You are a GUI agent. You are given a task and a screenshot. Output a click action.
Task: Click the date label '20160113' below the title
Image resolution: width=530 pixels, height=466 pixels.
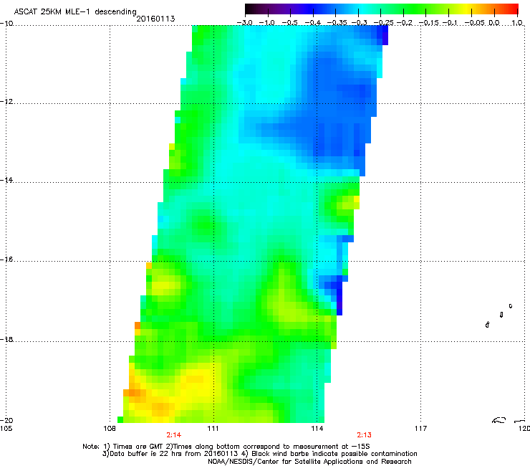(x=155, y=19)
